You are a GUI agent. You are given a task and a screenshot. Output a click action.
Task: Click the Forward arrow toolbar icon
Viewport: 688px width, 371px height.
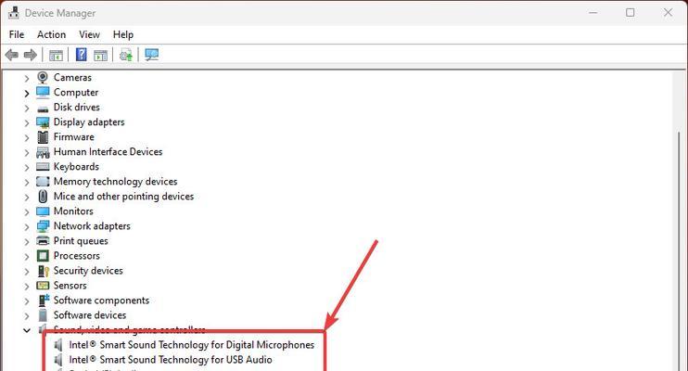pos(31,55)
